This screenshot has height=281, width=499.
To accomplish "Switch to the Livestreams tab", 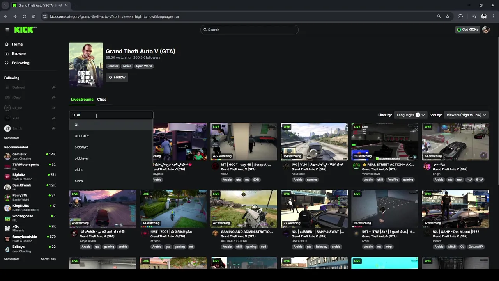I will (82, 100).
